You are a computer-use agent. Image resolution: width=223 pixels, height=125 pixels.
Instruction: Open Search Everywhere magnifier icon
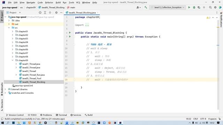tap(210, 7)
